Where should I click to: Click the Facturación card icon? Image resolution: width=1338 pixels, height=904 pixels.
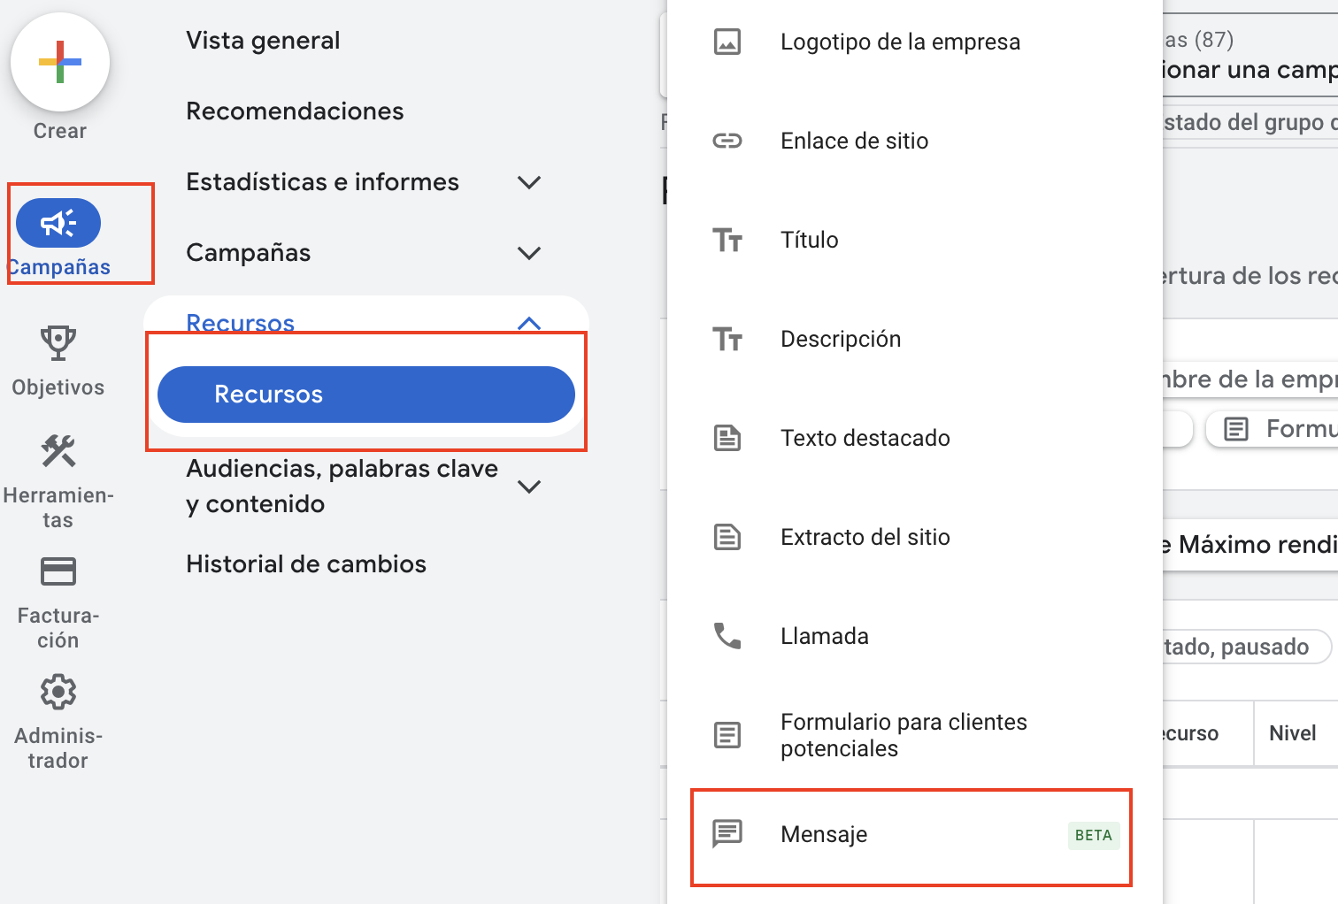(58, 571)
